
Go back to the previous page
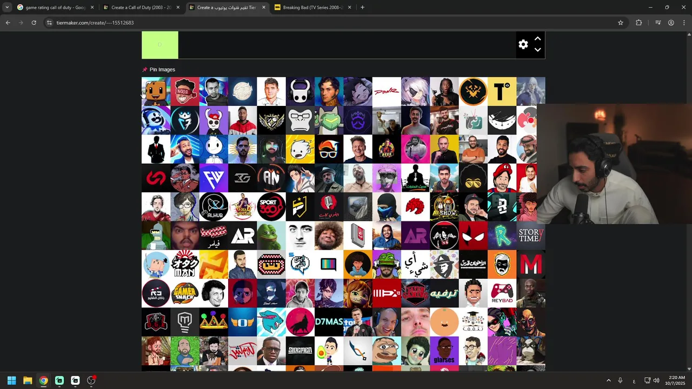click(x=8, y=23)
